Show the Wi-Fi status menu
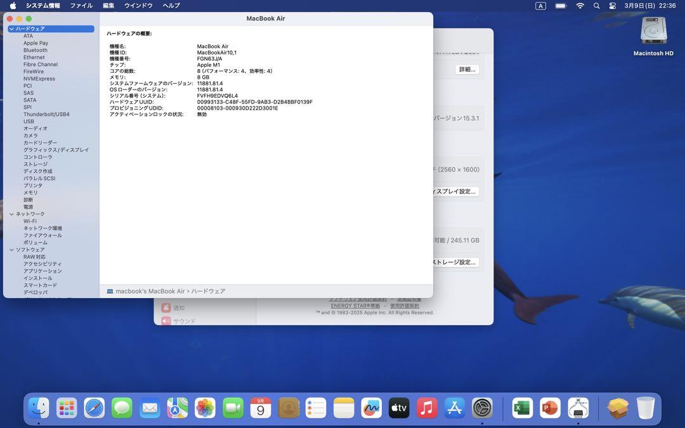 pyautogui.click(x=580, y=6)
